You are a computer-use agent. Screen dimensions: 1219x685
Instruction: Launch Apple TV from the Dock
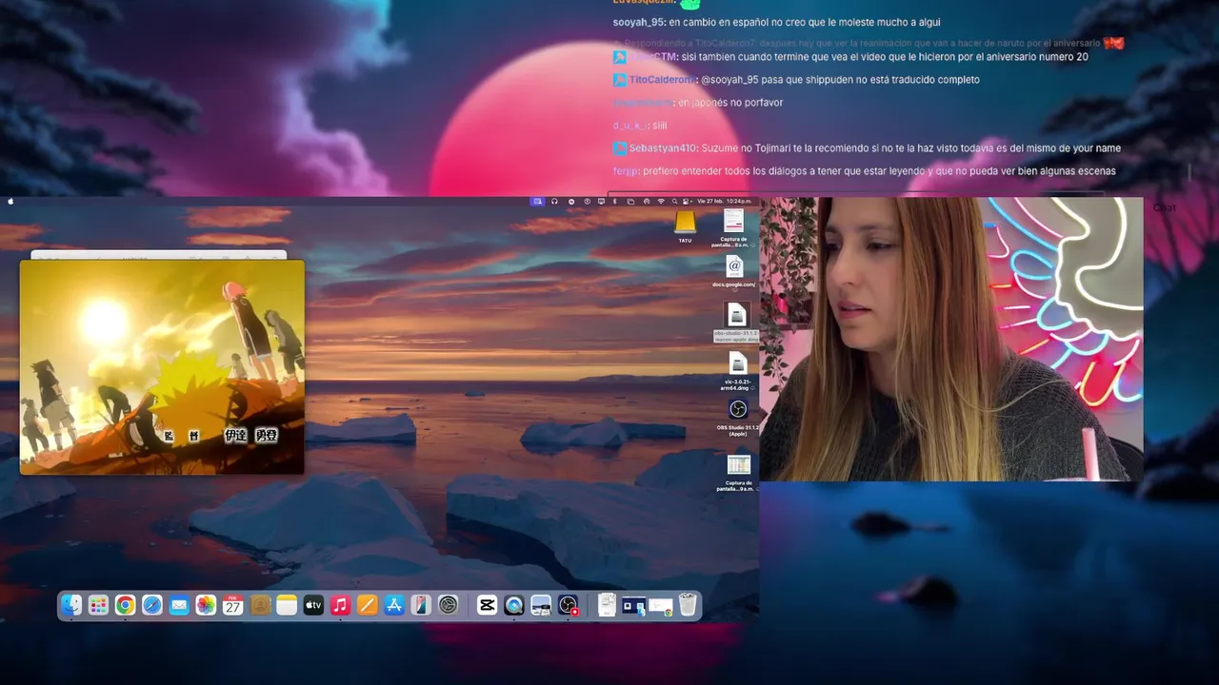pyautogui.click(x=313, y=605)
